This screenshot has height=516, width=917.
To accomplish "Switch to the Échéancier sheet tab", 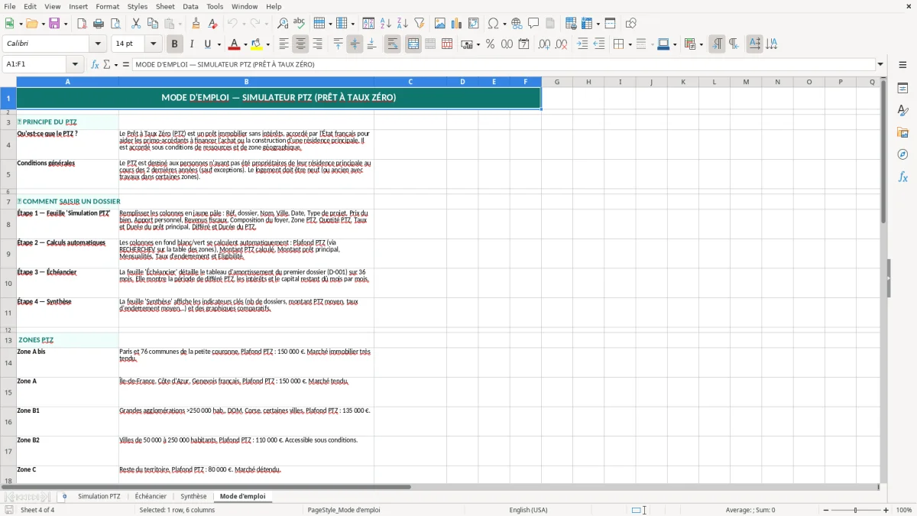I will point(151,497).
